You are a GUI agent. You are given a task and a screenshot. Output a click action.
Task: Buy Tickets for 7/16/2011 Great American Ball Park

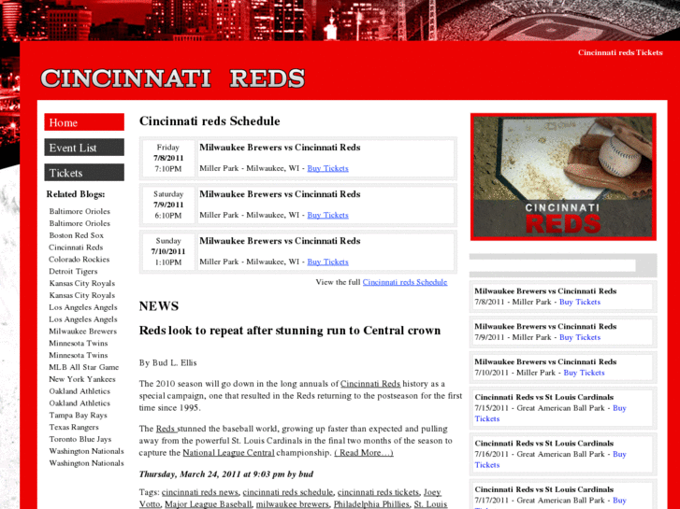pyautogui.click(x=619, y=454)
